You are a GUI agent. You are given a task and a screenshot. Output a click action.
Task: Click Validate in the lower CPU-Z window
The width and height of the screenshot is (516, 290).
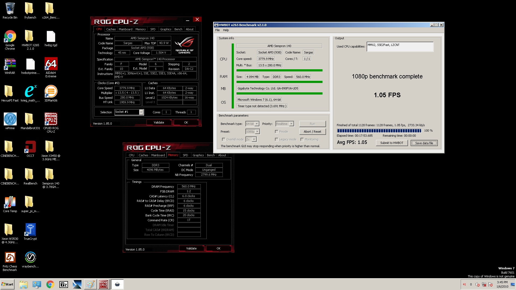pos(191,248)
